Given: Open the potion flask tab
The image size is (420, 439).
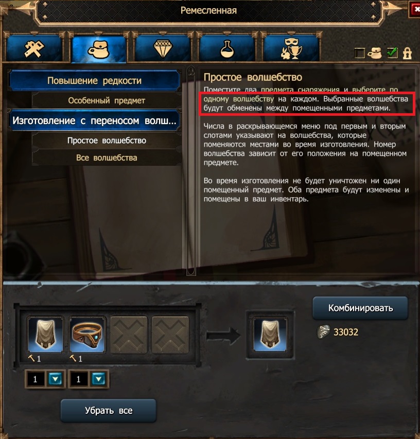Looking at the screenshot, I should point(227,48).
